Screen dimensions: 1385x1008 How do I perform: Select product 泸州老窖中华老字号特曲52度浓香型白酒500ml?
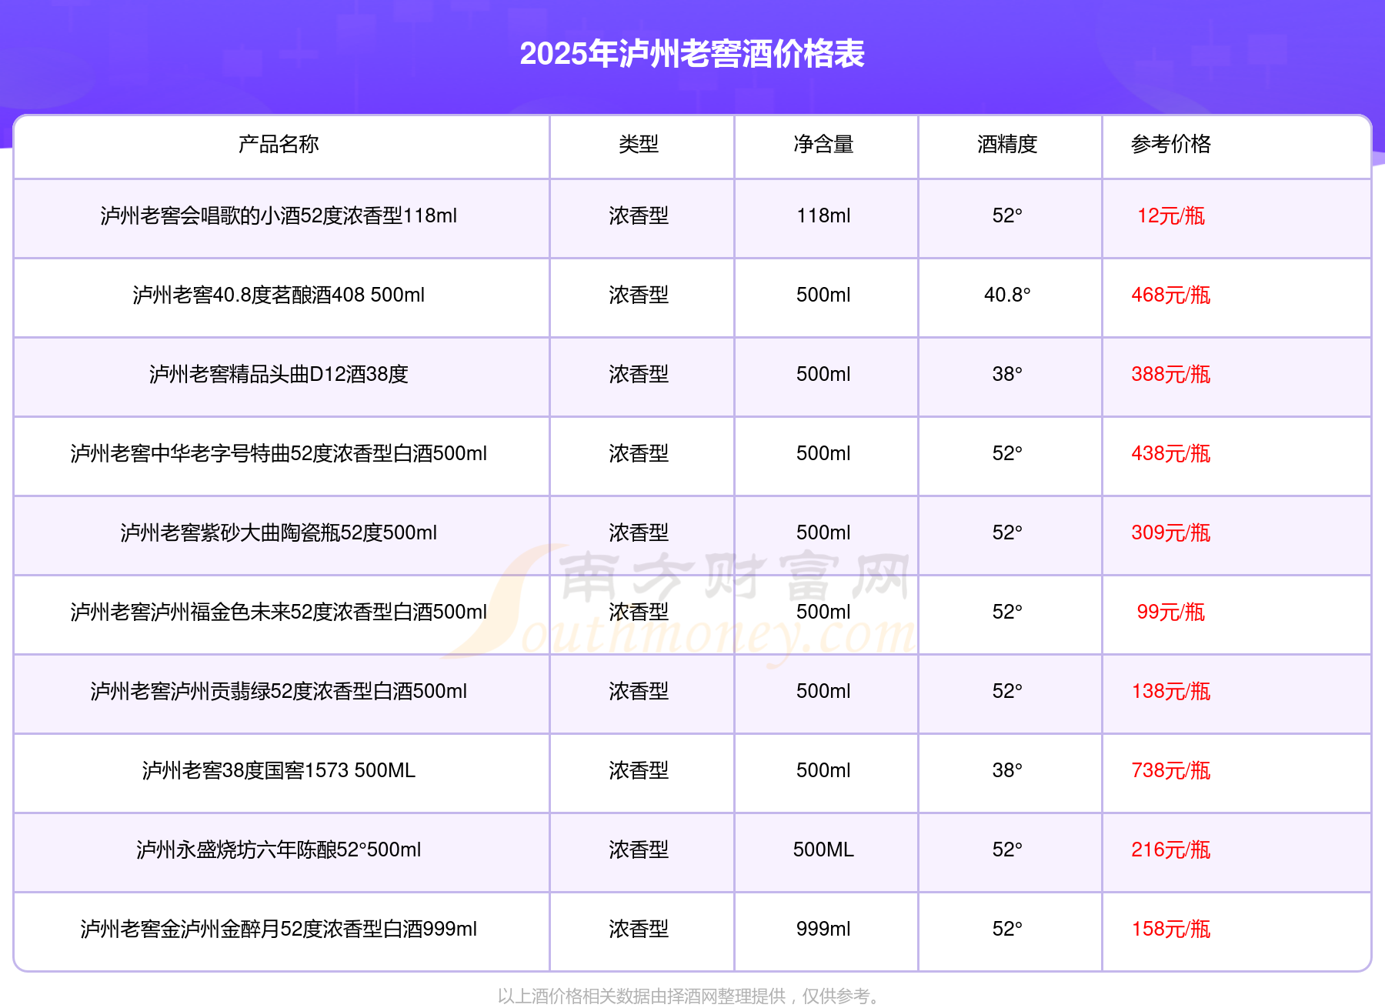[x=279, y=453]
